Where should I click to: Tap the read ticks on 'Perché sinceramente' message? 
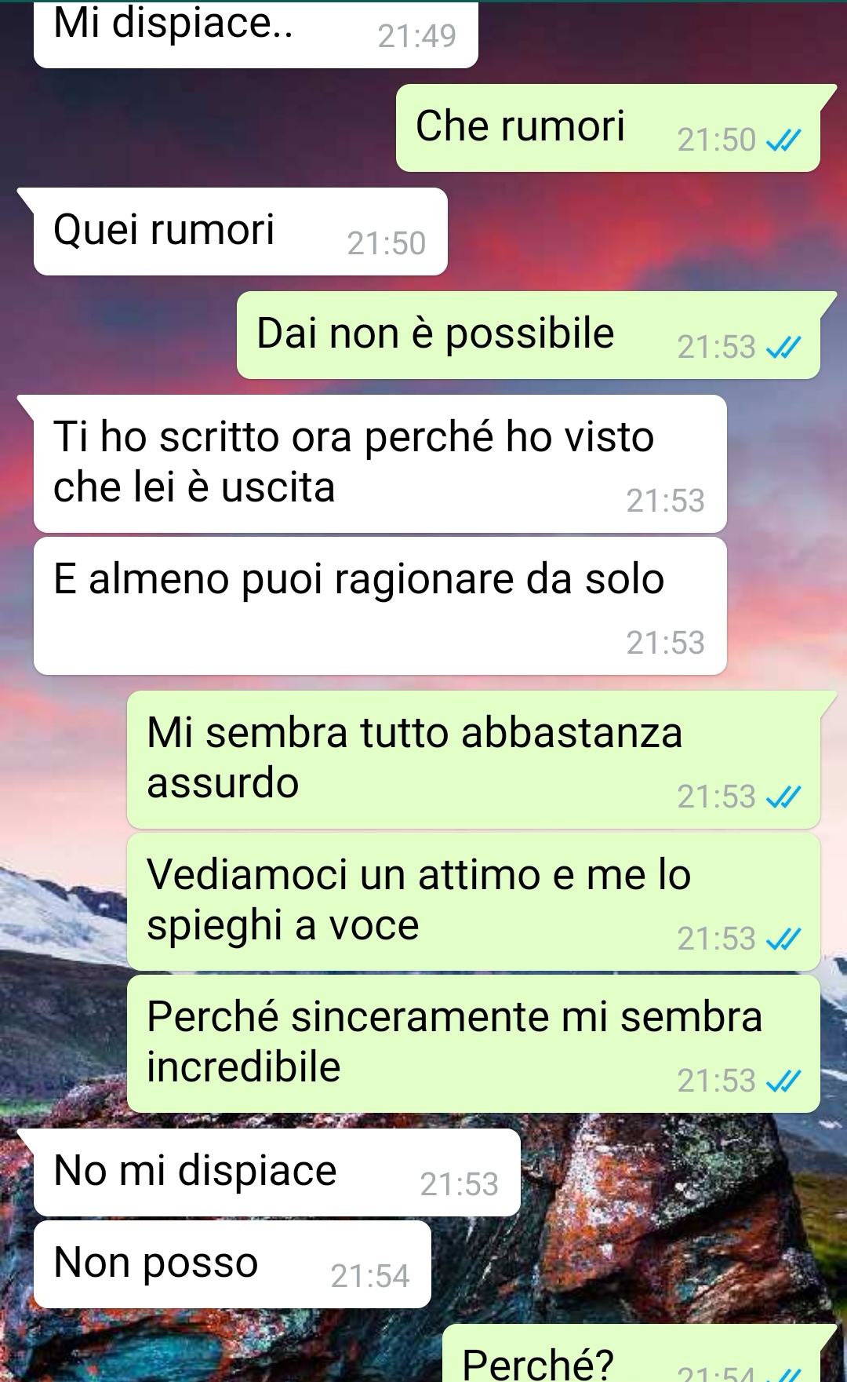click(783, 1081)
